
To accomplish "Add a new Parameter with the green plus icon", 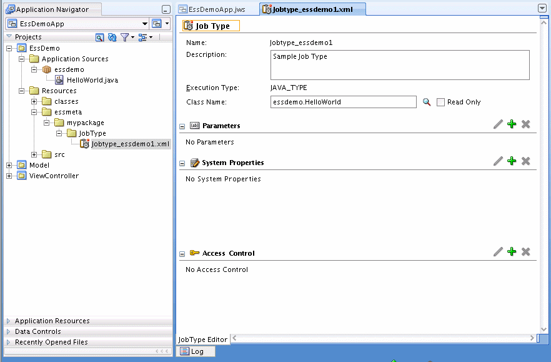I will pos(512,124).
